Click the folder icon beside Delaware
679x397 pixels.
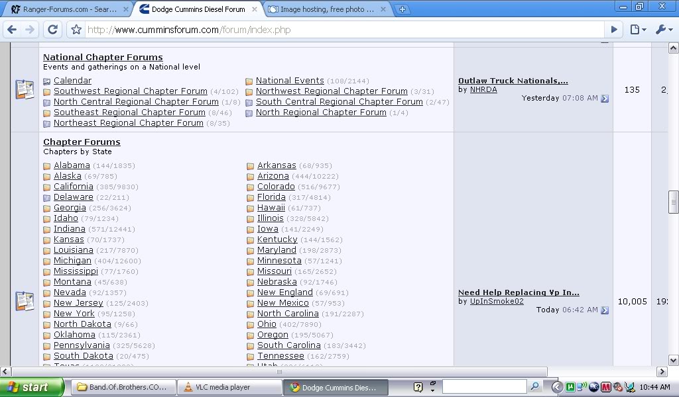coord(47,198)
